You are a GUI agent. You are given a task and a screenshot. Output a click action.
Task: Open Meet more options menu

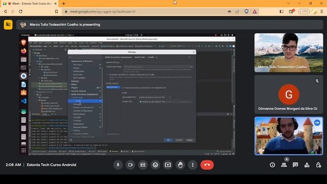[x=193, y=165]
